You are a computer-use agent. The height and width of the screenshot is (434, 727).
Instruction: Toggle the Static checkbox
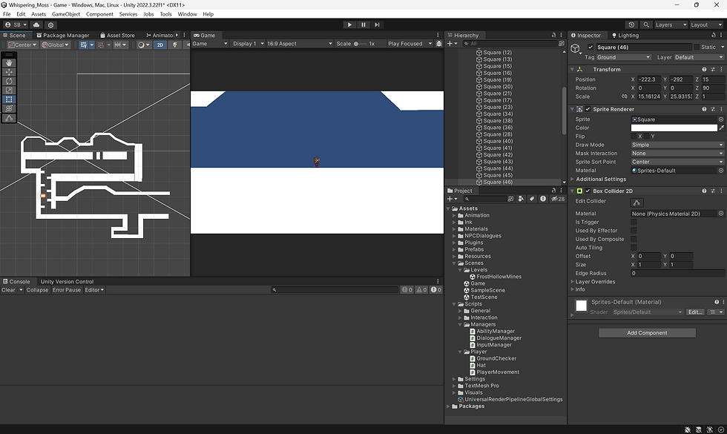(697, 47)
